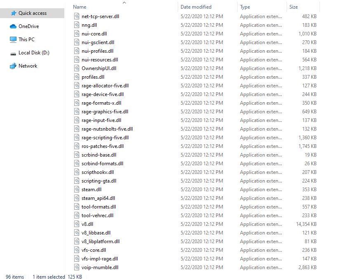Viewport: 355px width, 279px height.
Task: Select the nui-resources.dll file name
Action: [100, 60]
